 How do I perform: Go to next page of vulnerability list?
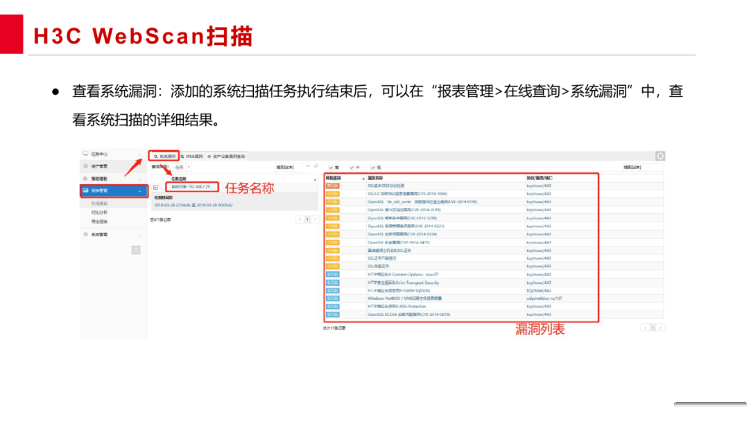(661, 328)
